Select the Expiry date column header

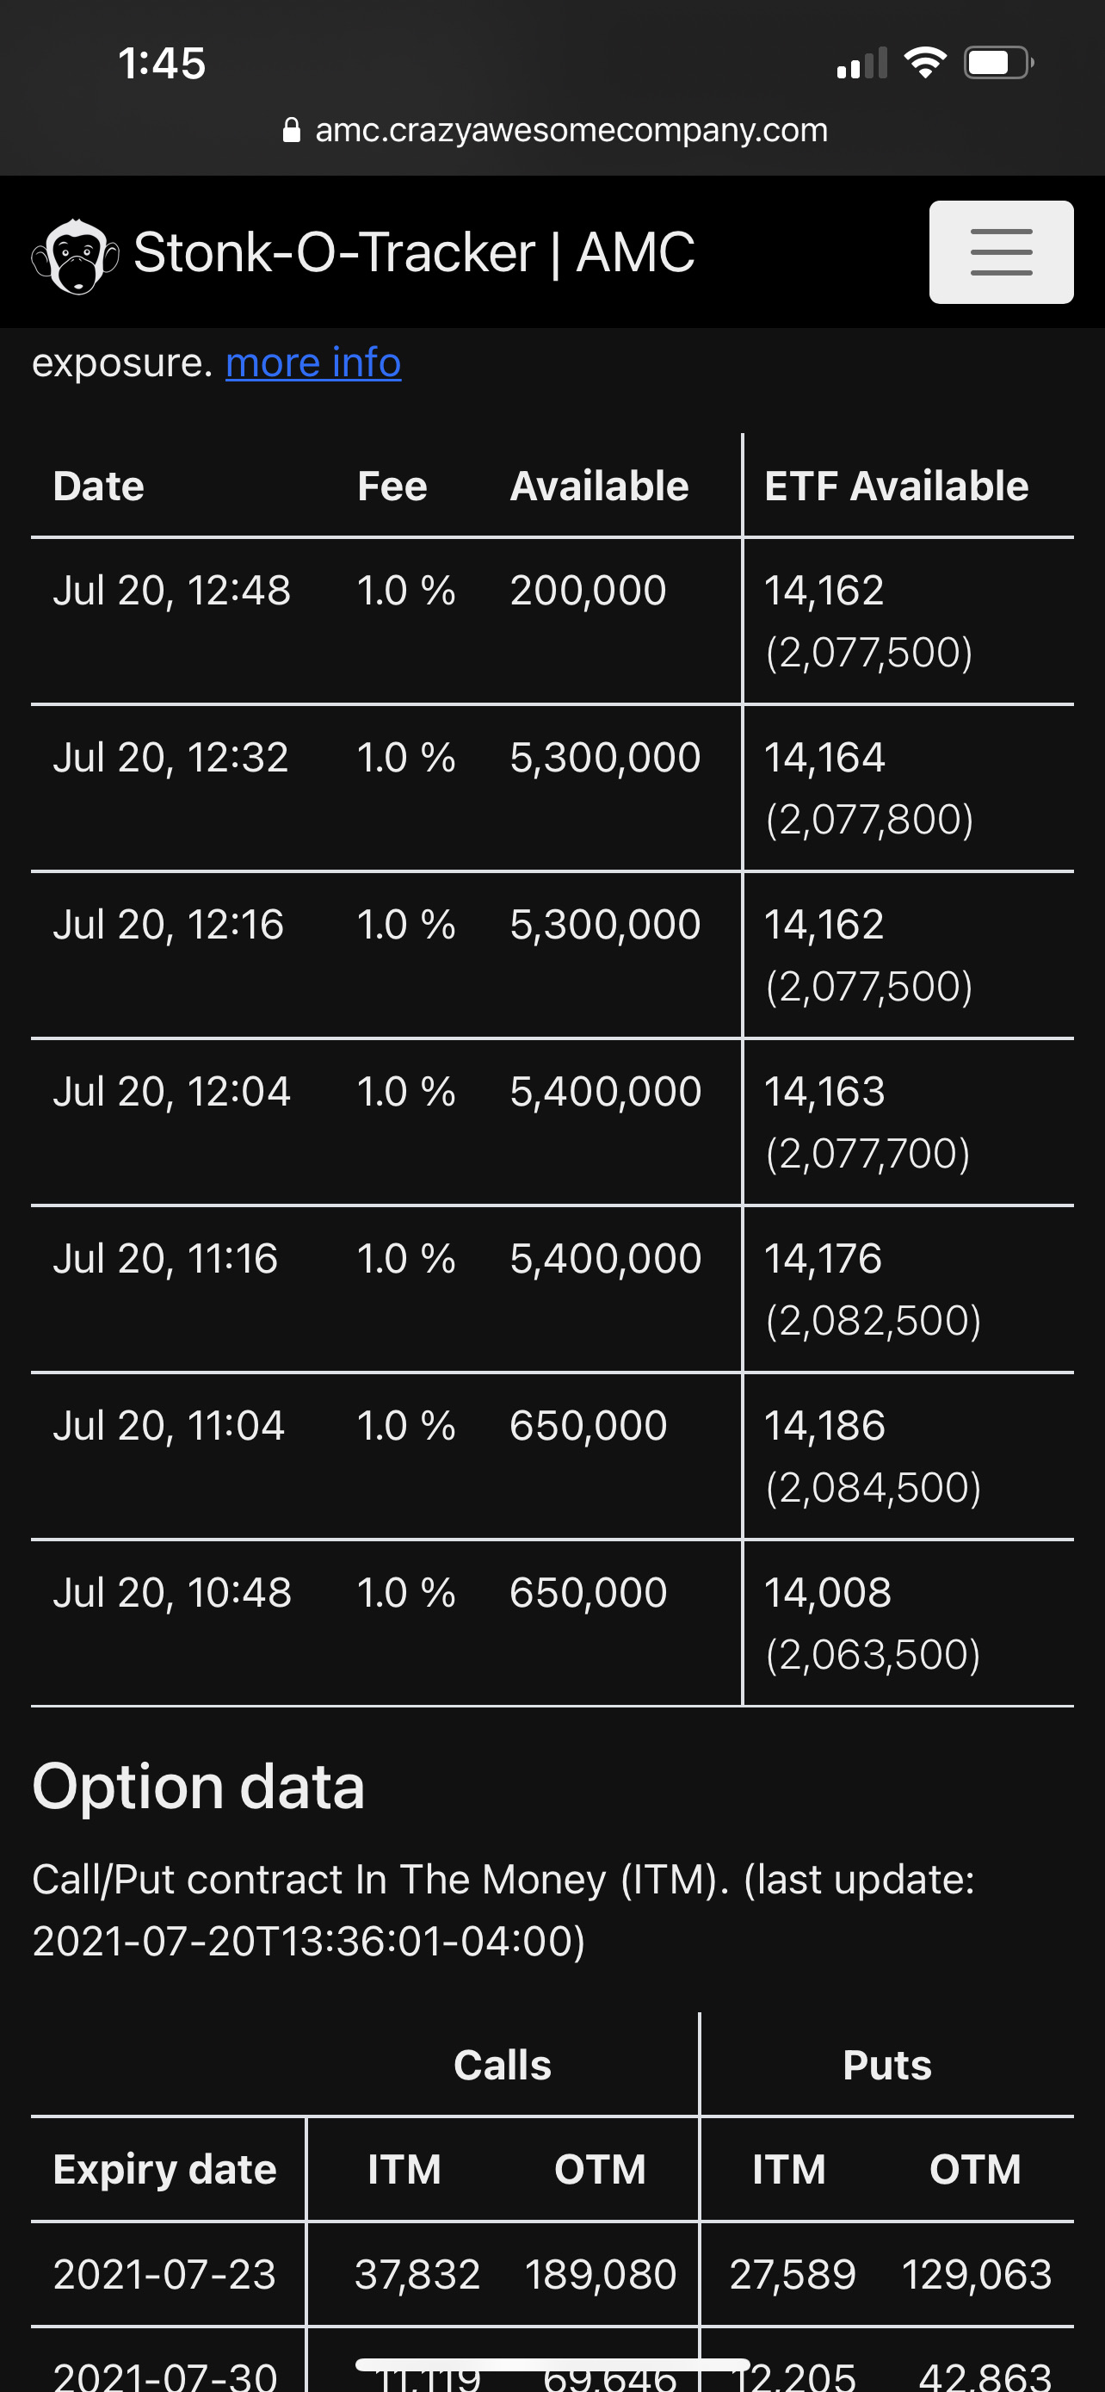point(164,2170)
